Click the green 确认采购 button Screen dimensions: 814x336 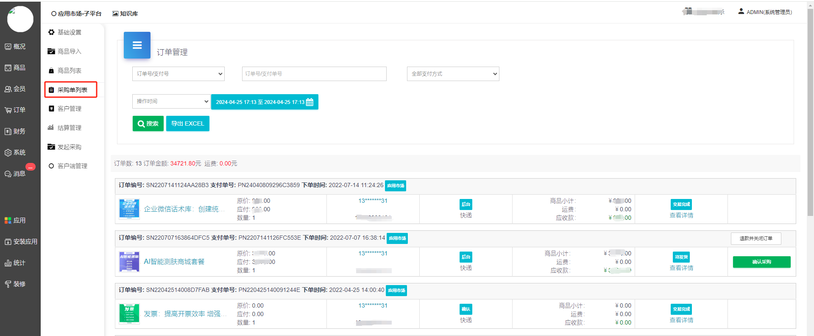tap(761, 262)
